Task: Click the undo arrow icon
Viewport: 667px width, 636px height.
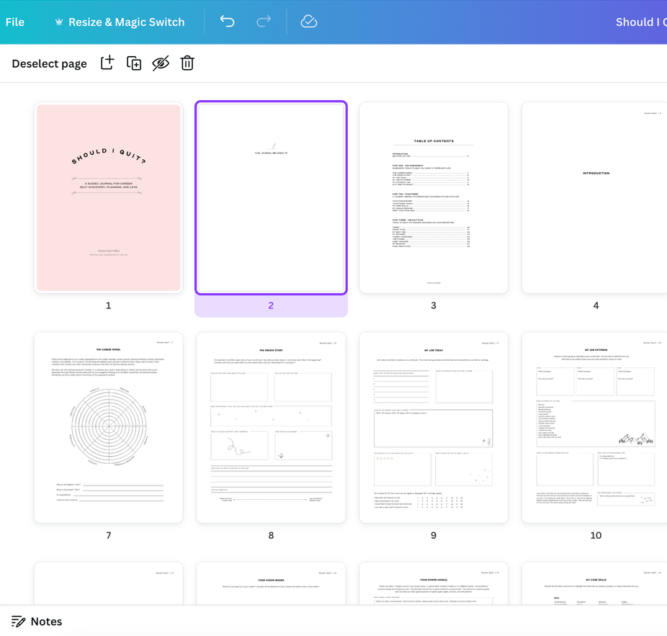Action: 227,22
